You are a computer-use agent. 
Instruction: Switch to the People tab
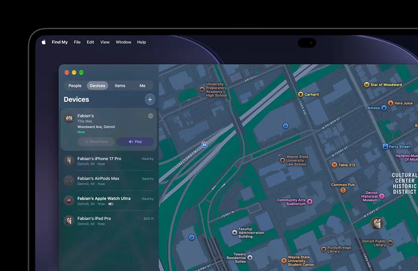(75, 86)
